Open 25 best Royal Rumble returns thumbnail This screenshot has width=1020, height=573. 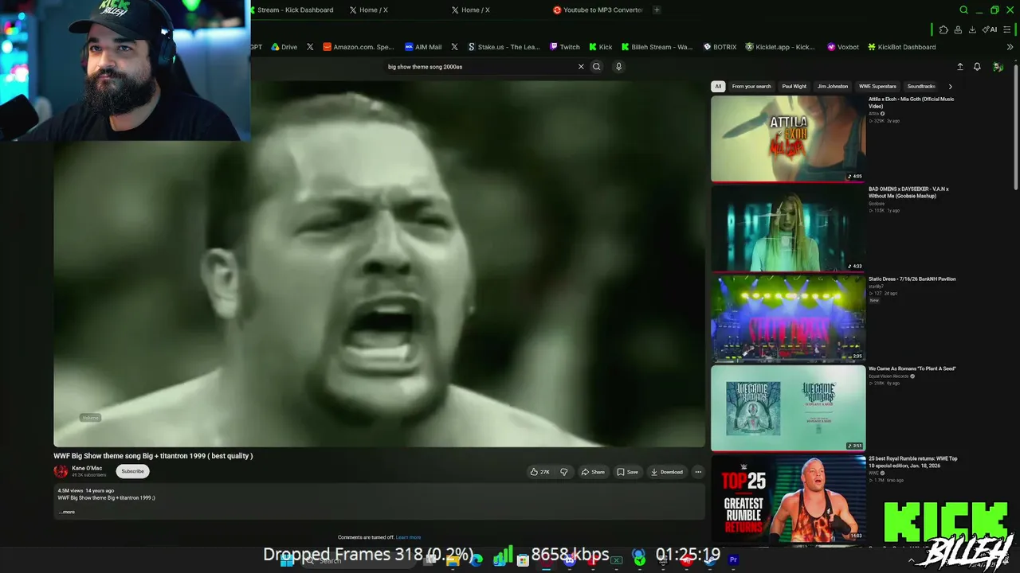(788, 498)
